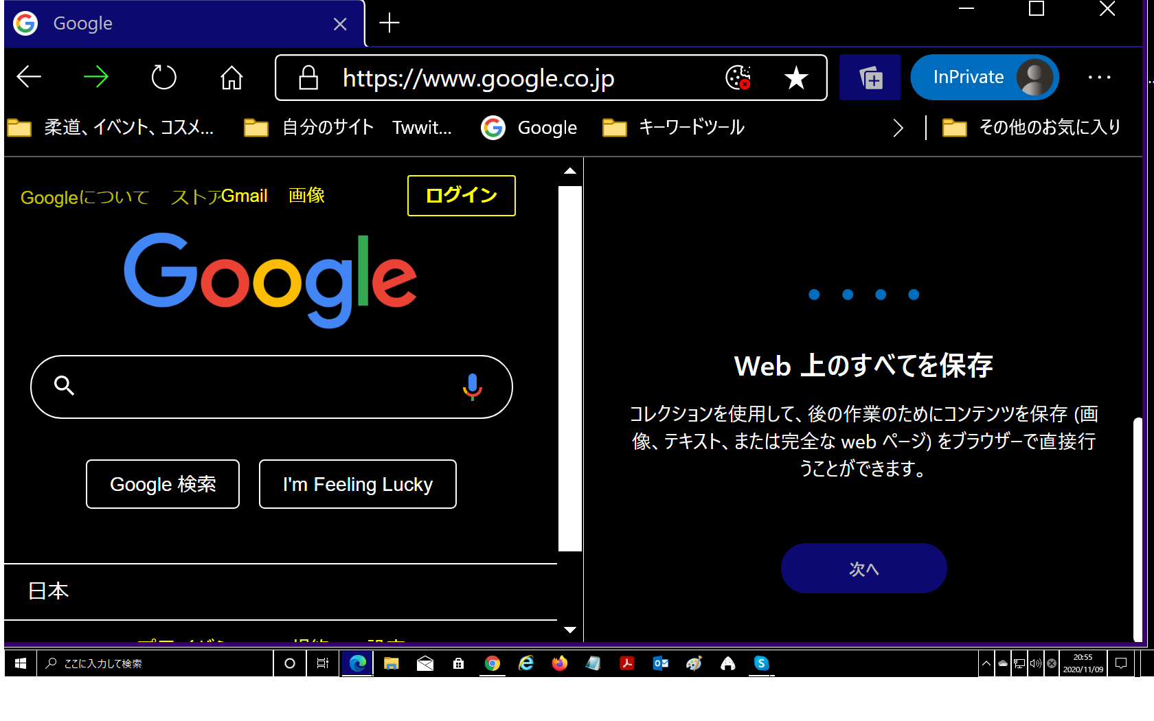Click the magnifier icon in the search box
This screenshot has height=721, width=1154.
tap(64, 385)
